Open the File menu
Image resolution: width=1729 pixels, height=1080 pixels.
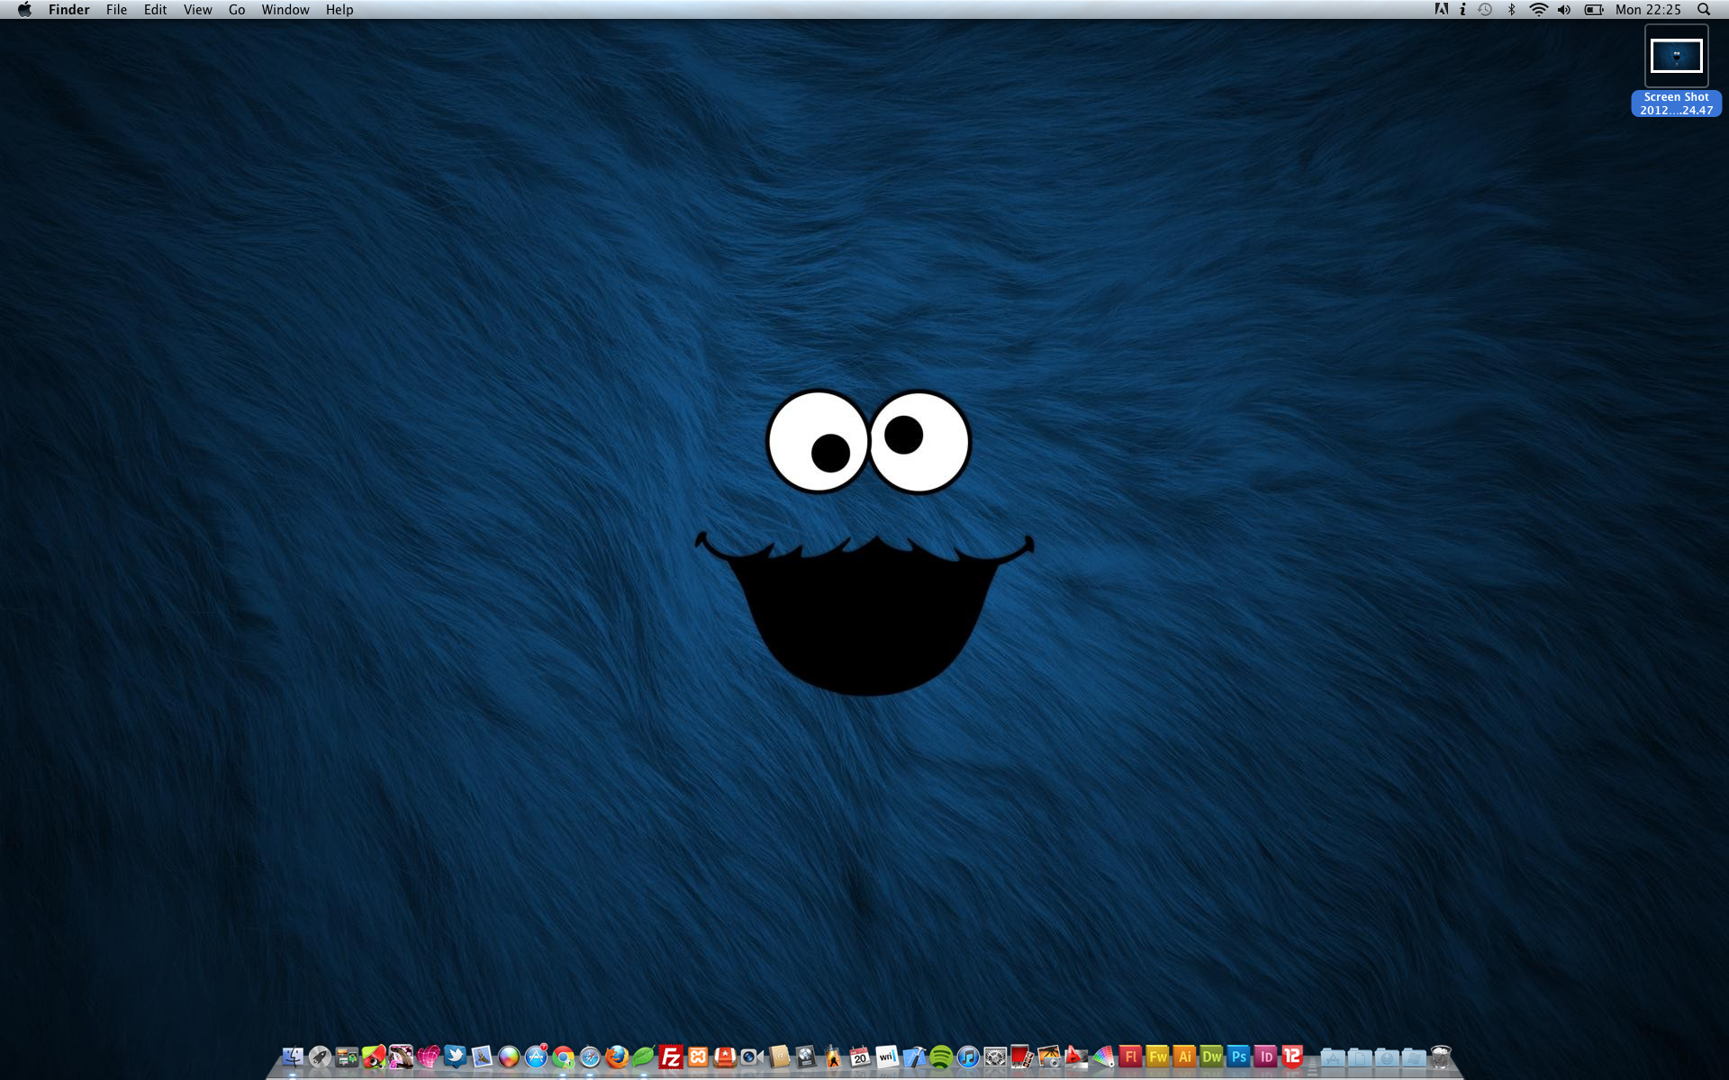[x=116, y=9]
